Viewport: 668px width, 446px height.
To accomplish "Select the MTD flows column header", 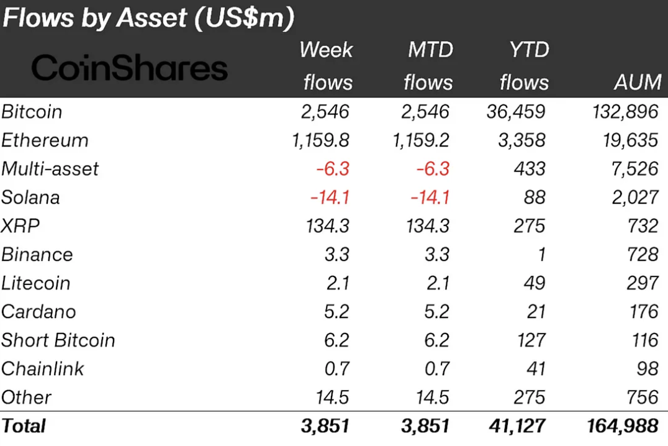I will click(428, 66).
